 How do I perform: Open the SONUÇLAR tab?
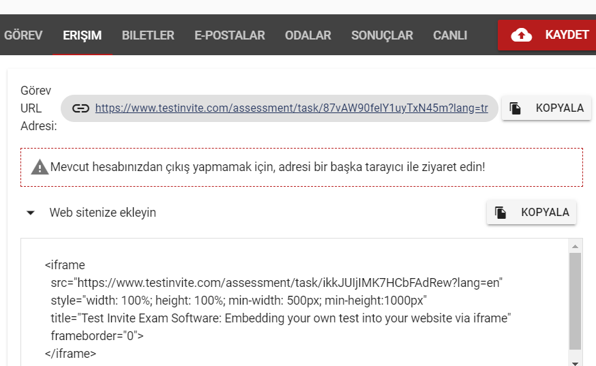coord(382,35)
